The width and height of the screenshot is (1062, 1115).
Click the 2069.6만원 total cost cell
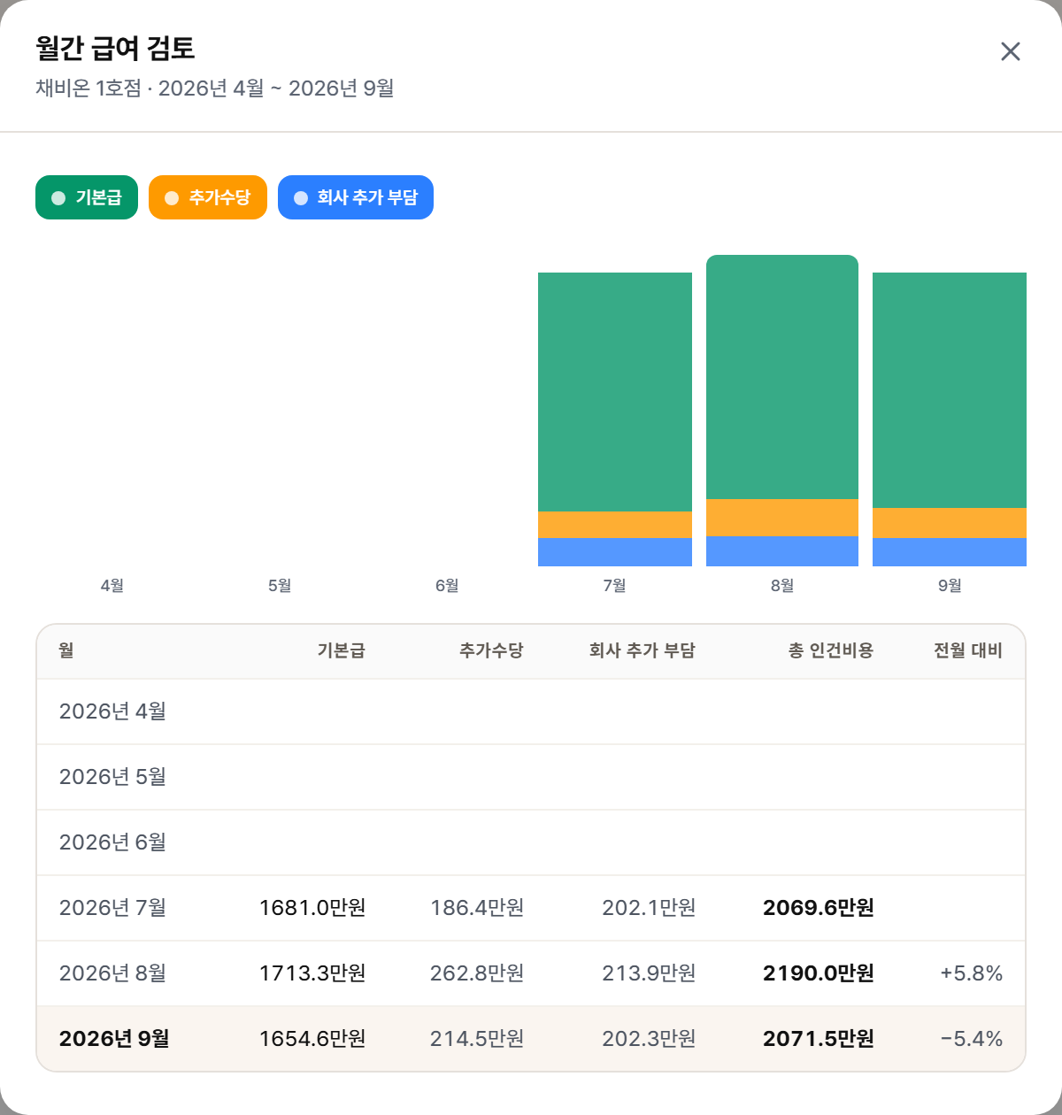click(819, 908)
